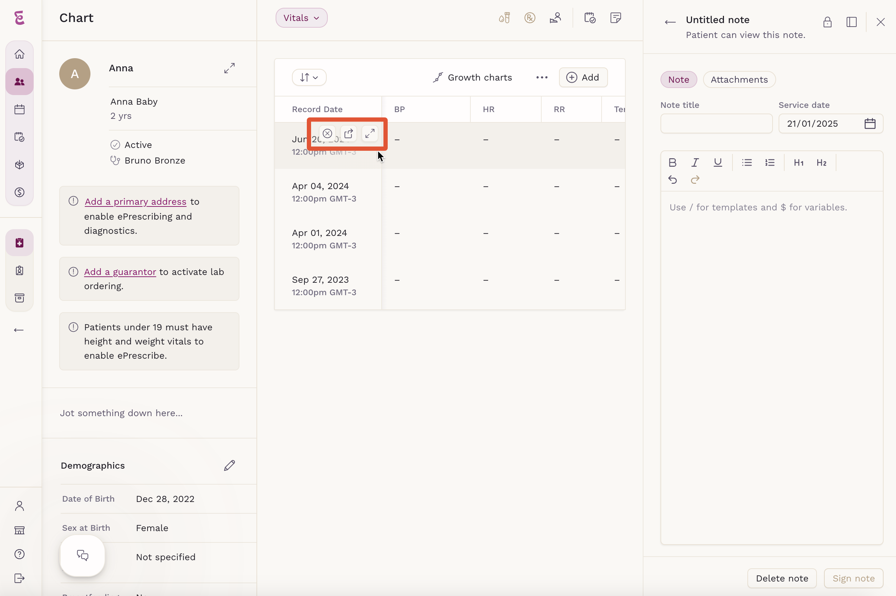Click the lock icon on note
The image size is (896, 596).
click(827, 22)
